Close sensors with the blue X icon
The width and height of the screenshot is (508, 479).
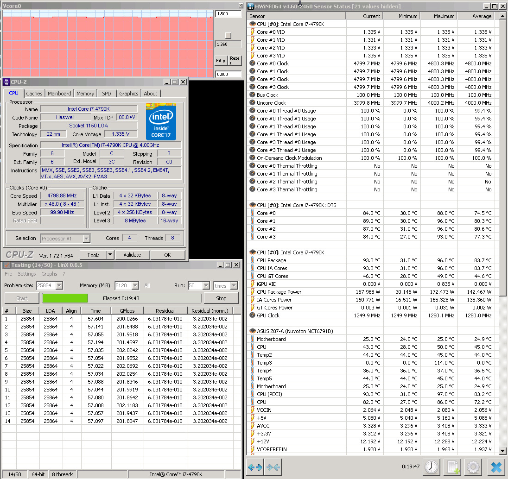point(496,467)
